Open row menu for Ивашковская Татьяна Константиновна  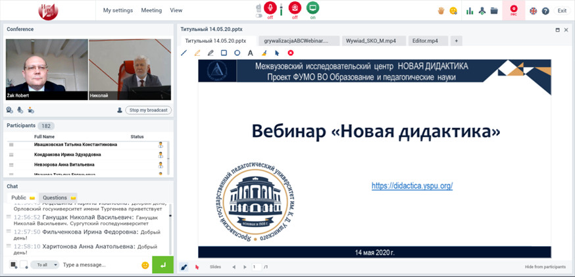11,145
